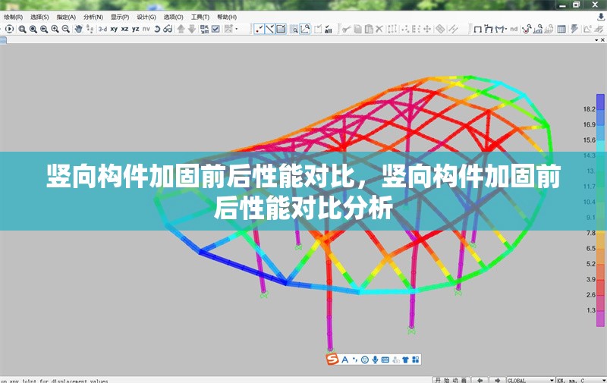This screenshot has width=607, height=383.
Task: Click the Select Using Intersecting Line icon
Action: [305, 29]
